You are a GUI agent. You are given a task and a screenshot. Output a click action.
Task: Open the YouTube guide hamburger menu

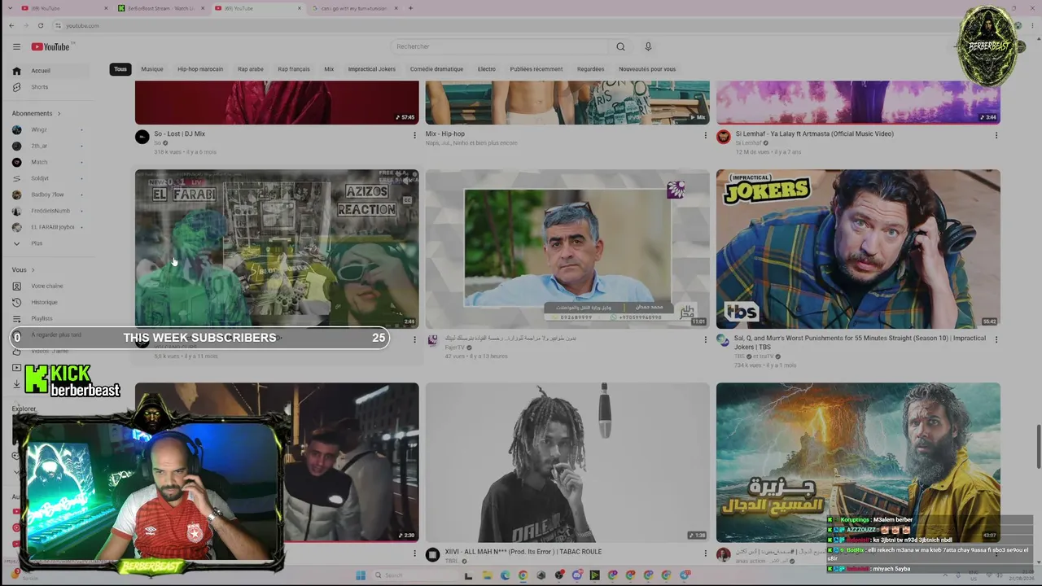16,46
